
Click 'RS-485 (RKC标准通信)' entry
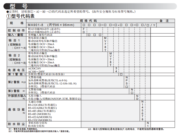click(x=42, y=111)
